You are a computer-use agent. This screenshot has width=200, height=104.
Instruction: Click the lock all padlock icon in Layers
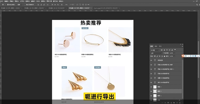point(164,56)
